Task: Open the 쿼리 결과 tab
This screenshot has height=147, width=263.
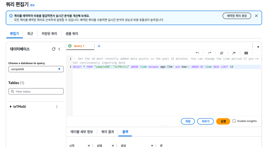Action: coord(108,132)
